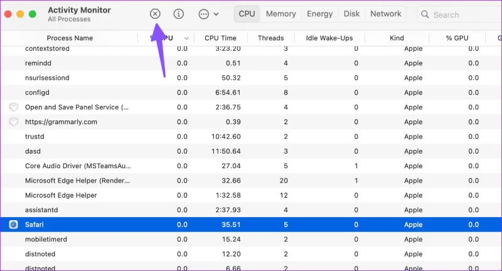Click shield icon beside Open and Save Panel Service
This screenshot has height=271, width=502.
tap(13, 107)
